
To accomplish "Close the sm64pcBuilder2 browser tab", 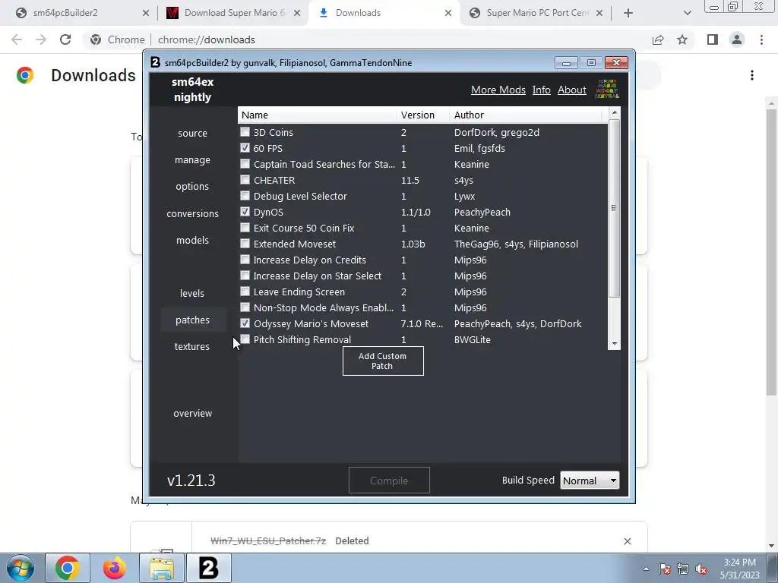I will [x=146, y=13].
